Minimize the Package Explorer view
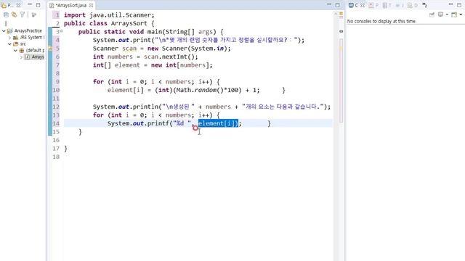Viewport: 465px width, 261px height. tap(30, 5)
